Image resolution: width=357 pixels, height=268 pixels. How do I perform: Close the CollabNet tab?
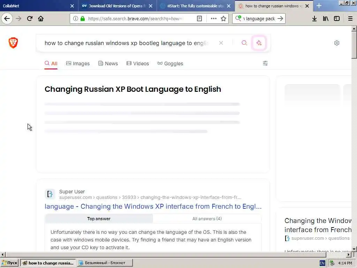(72, 6)
